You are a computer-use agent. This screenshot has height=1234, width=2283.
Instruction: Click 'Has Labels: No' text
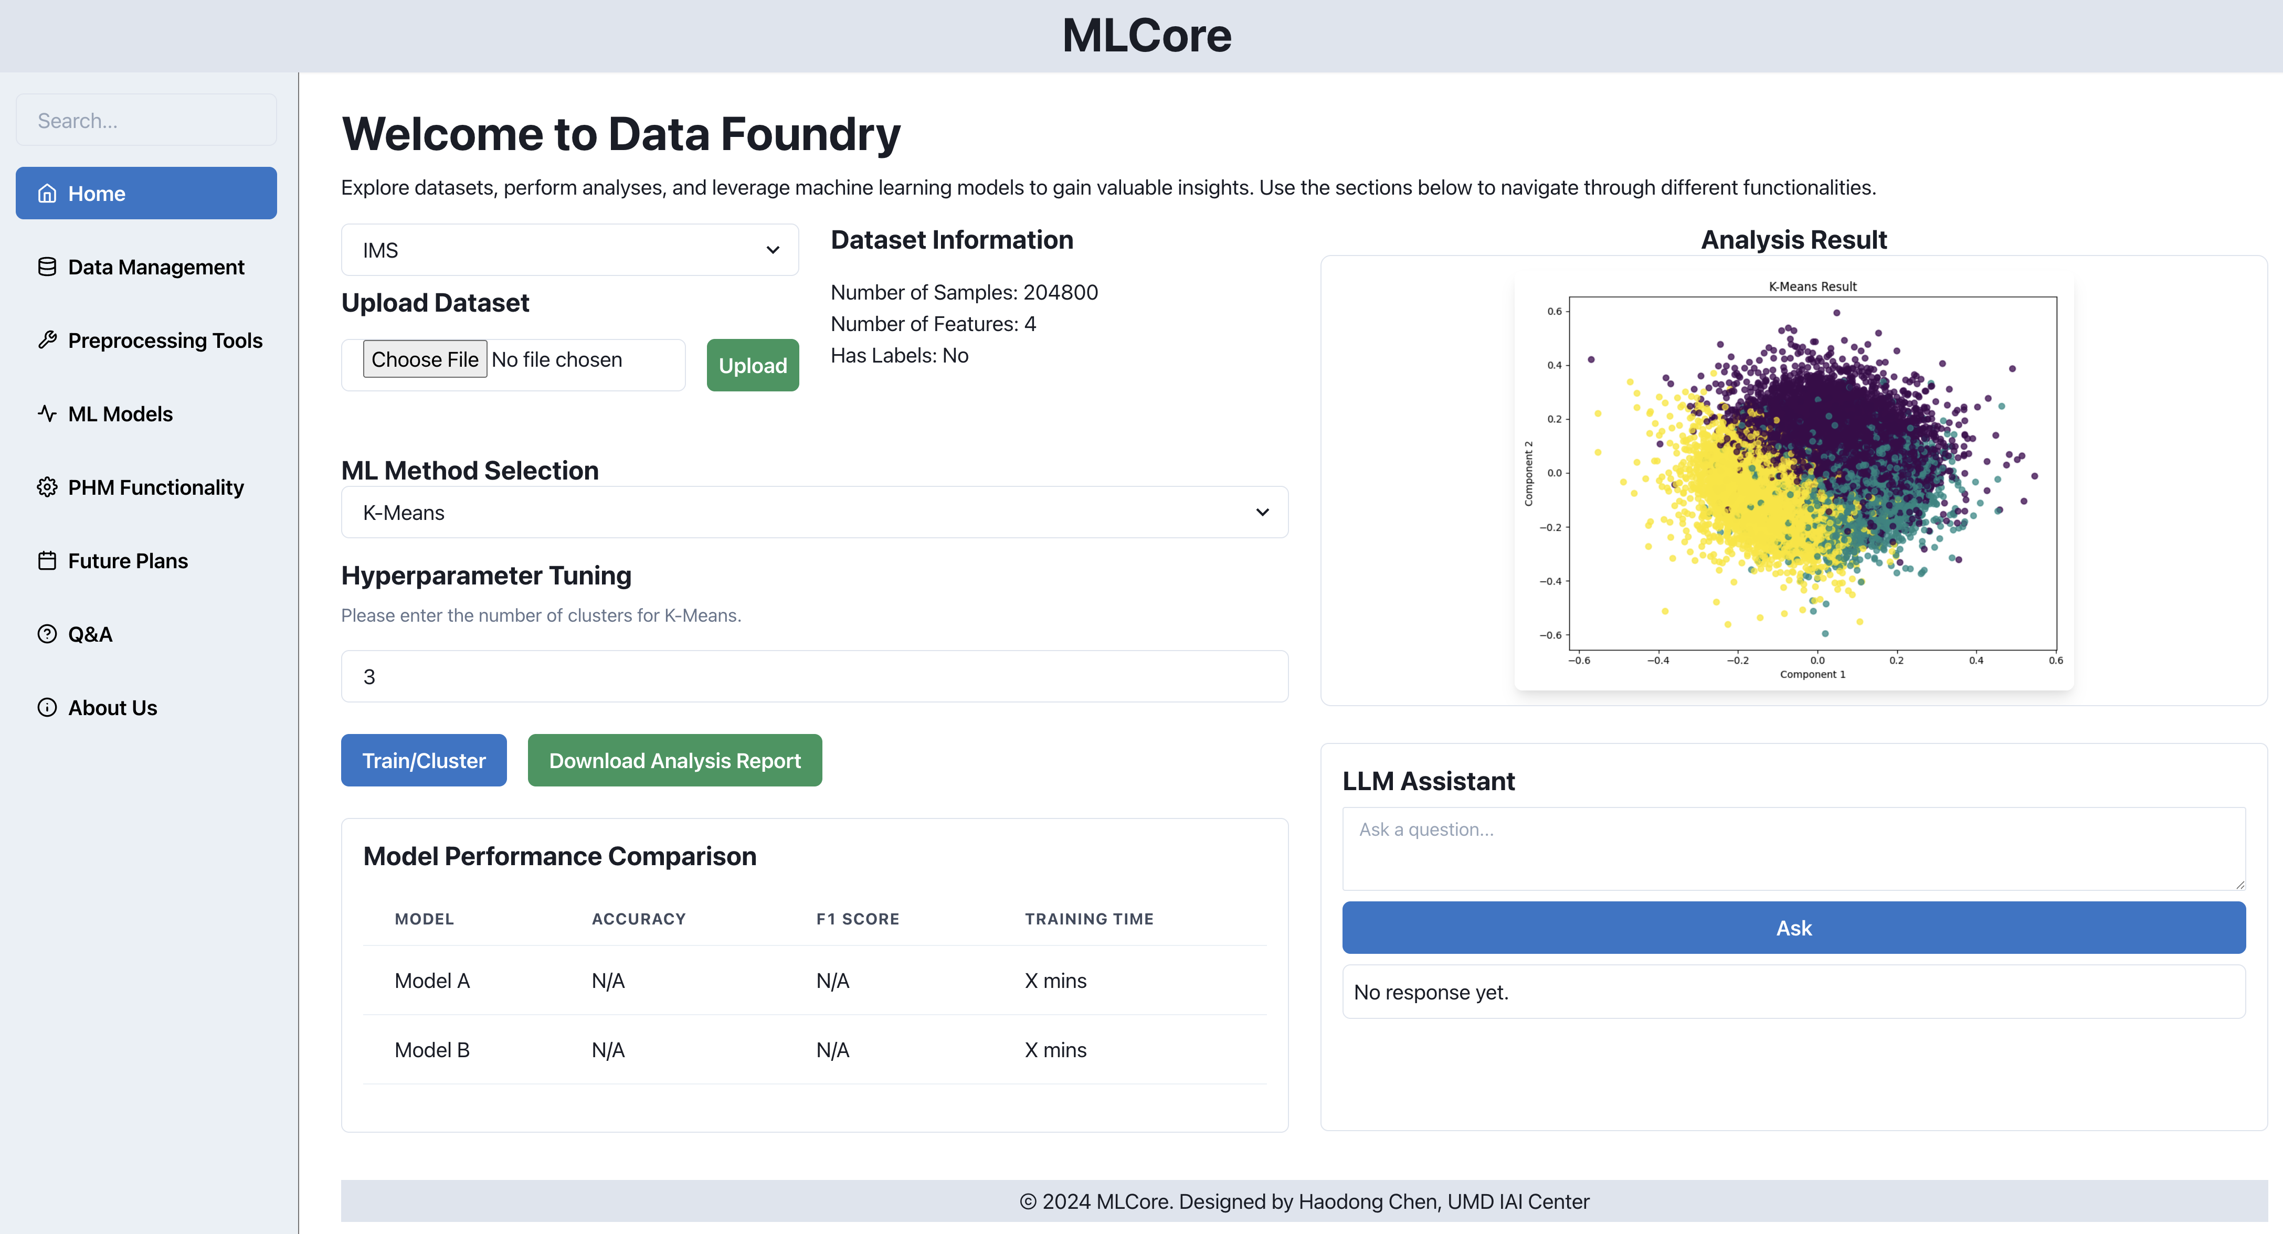900,355
